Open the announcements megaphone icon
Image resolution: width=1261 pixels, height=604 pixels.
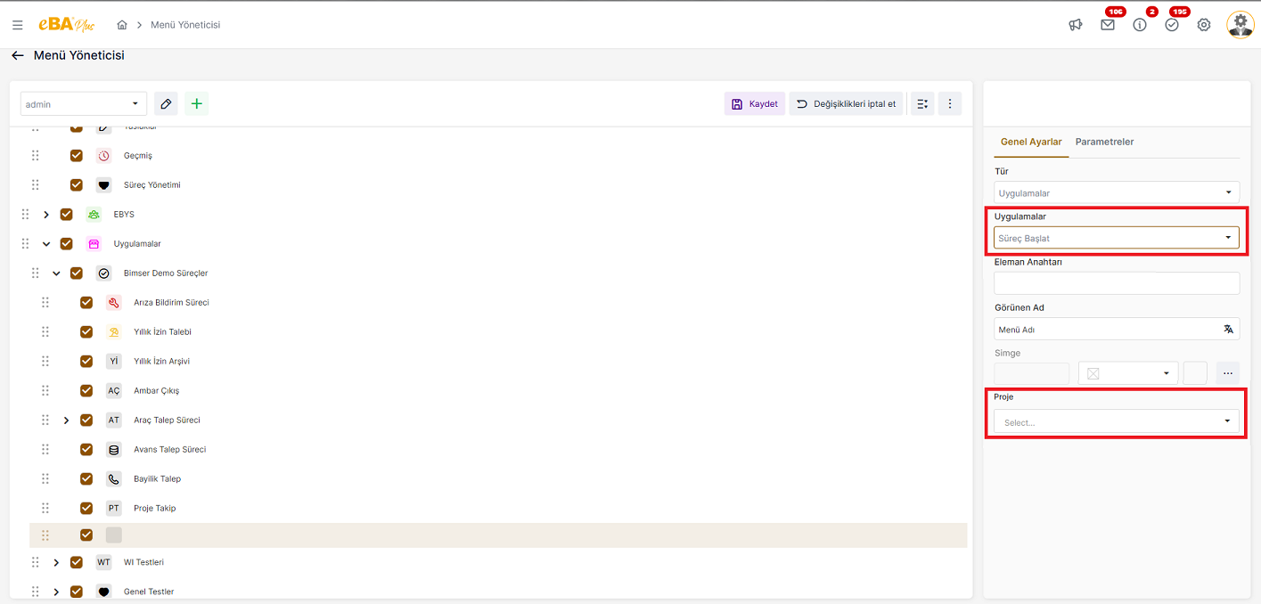[1076, 25]
